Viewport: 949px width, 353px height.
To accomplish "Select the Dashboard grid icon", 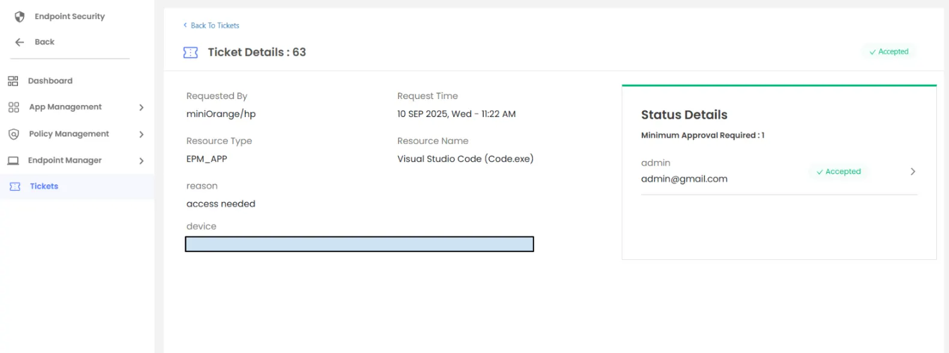I will (13, 80).
